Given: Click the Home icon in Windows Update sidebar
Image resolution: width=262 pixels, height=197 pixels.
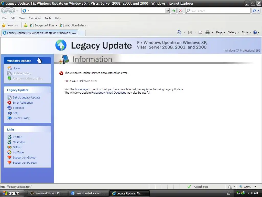Looking at the screenshot, I should click(9, 68).
